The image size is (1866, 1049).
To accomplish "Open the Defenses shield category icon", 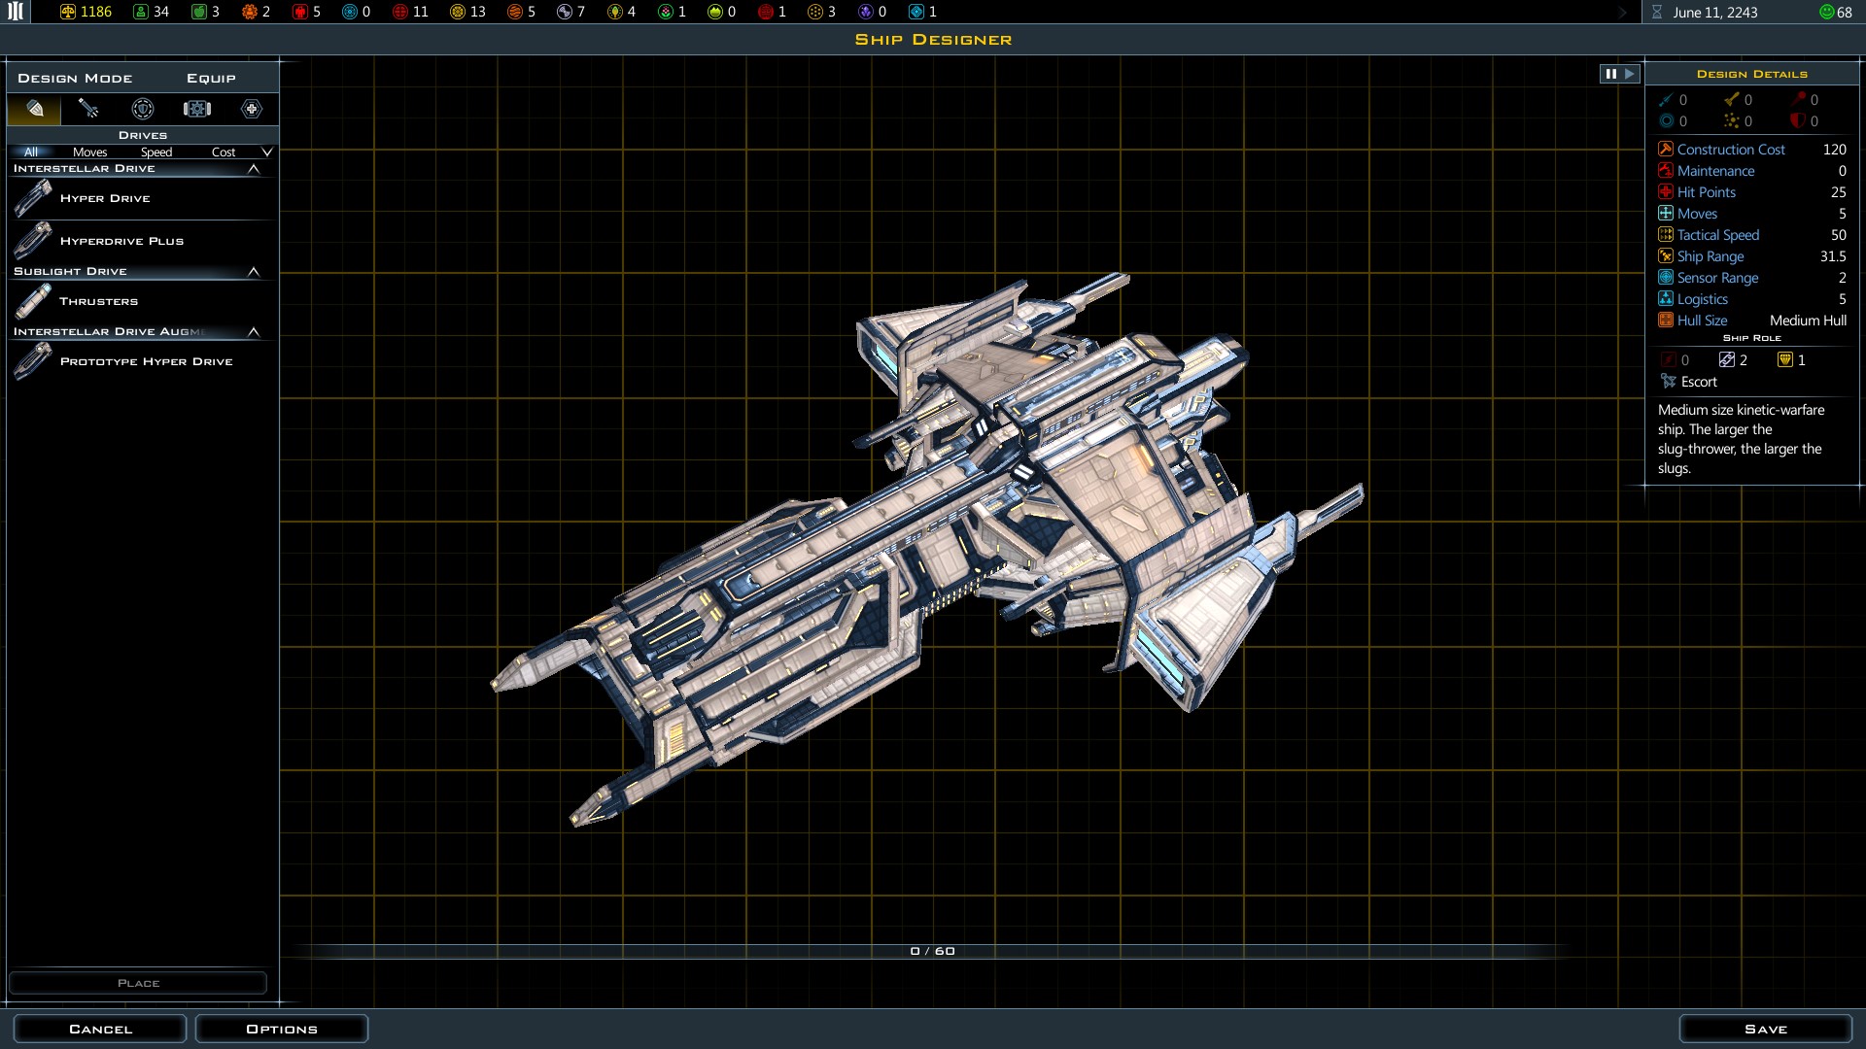I will click(143, 109).
